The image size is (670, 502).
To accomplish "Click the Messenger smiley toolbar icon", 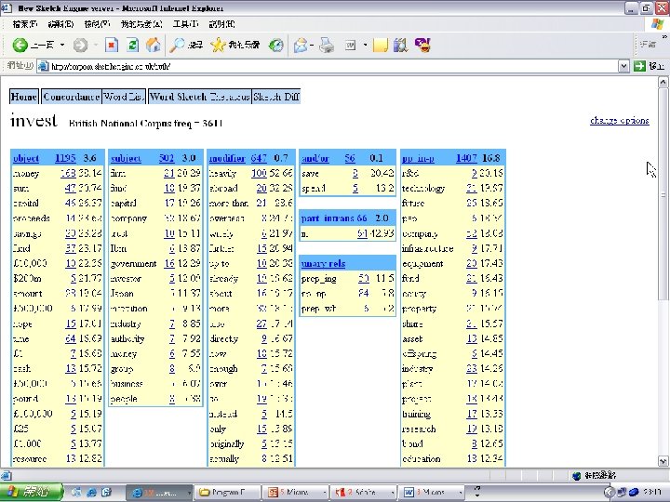I will [422, 45].
